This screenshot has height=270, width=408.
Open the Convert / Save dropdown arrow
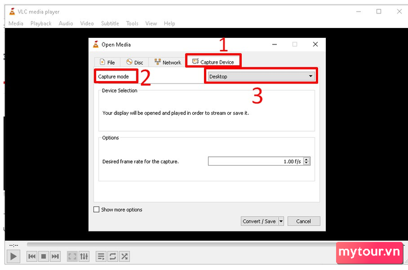click(x=281, y=221)
